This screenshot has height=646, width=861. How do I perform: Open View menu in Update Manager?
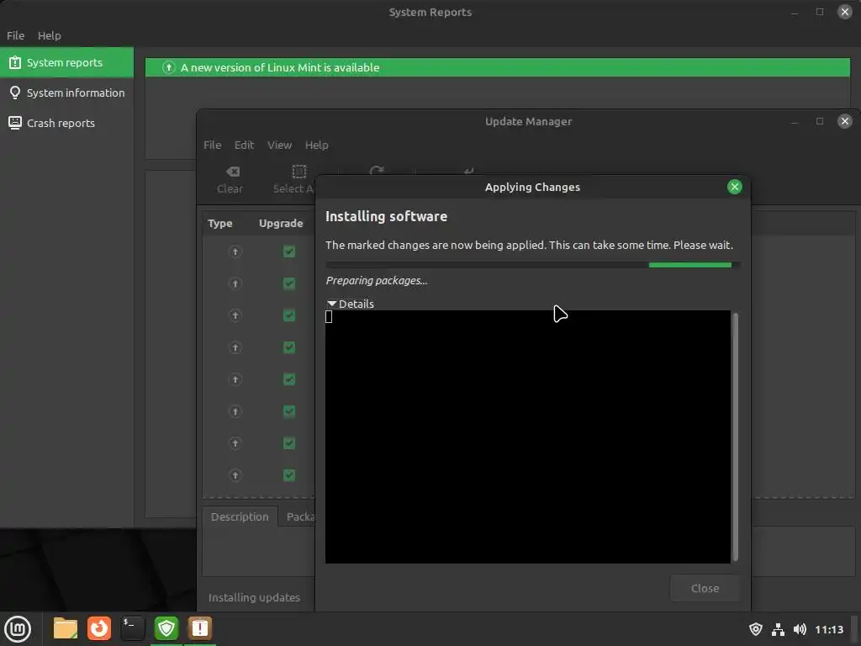point(279,145)
